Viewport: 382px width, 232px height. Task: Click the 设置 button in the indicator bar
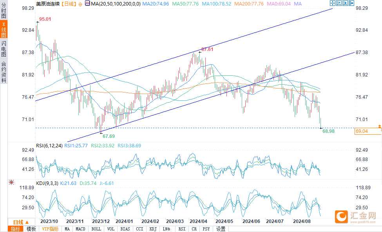[221, 229]
